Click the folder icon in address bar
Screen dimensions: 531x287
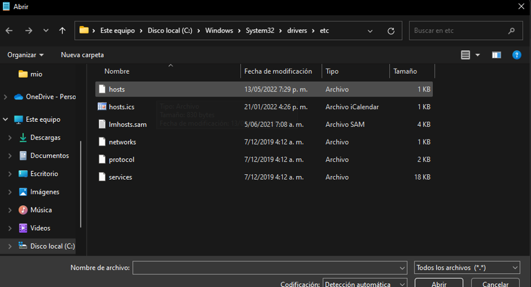click(84, 30)
